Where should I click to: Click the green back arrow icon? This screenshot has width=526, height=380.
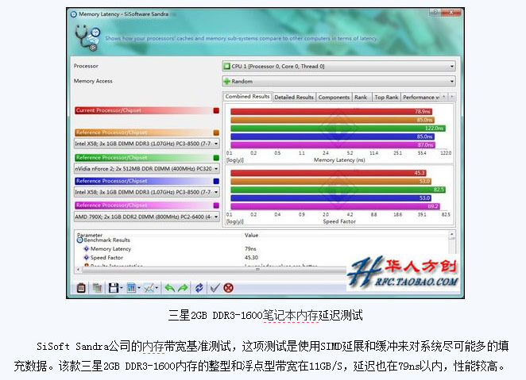(170, 288)
